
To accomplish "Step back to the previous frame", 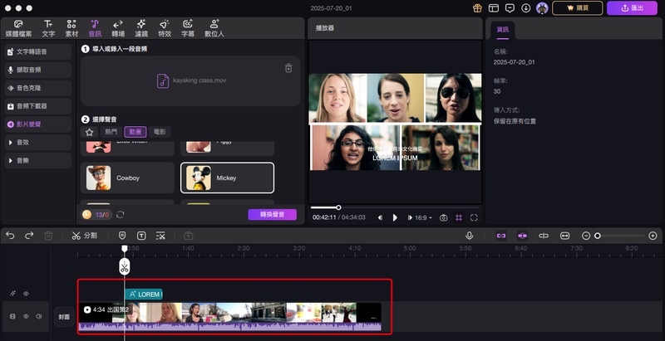I will (380, 217).
